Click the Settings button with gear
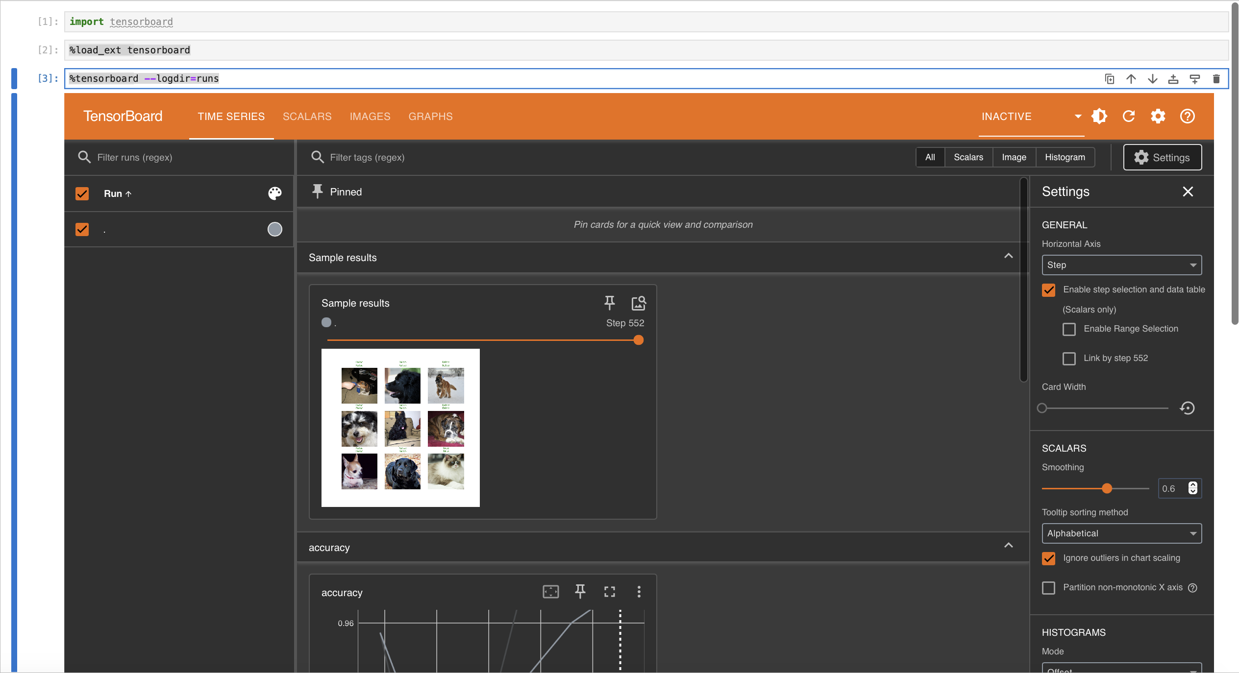1239x673 pixels. click(1162, 157)
